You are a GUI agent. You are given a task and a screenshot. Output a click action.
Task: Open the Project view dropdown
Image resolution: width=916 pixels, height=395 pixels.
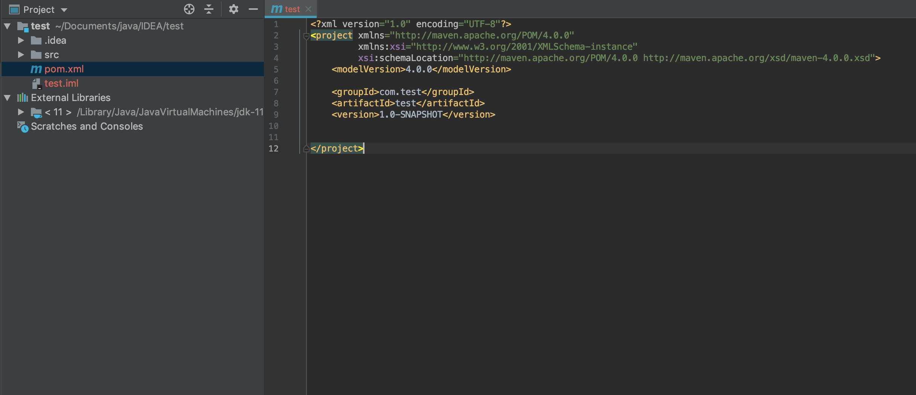pyautogui.click(x=64, y=10)
